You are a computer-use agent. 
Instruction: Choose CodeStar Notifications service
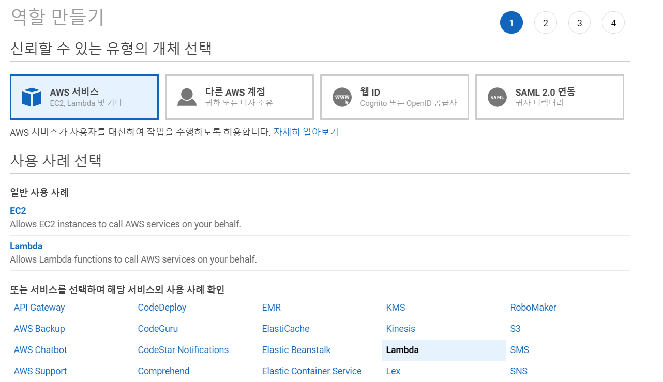pyautogui.click(x=183, y=350)
